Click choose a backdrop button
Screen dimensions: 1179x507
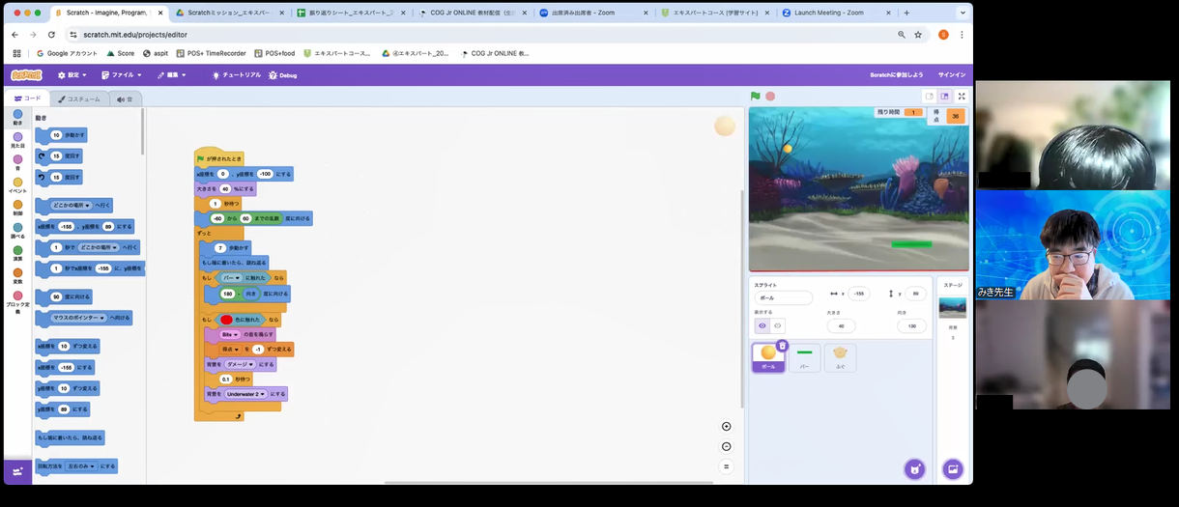953,469
